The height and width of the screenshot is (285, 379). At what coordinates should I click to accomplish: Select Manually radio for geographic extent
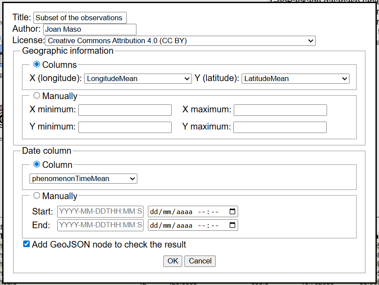(37, 96)
